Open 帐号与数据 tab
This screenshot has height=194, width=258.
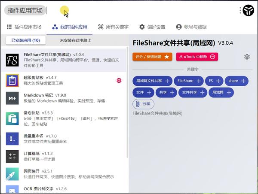191,27
